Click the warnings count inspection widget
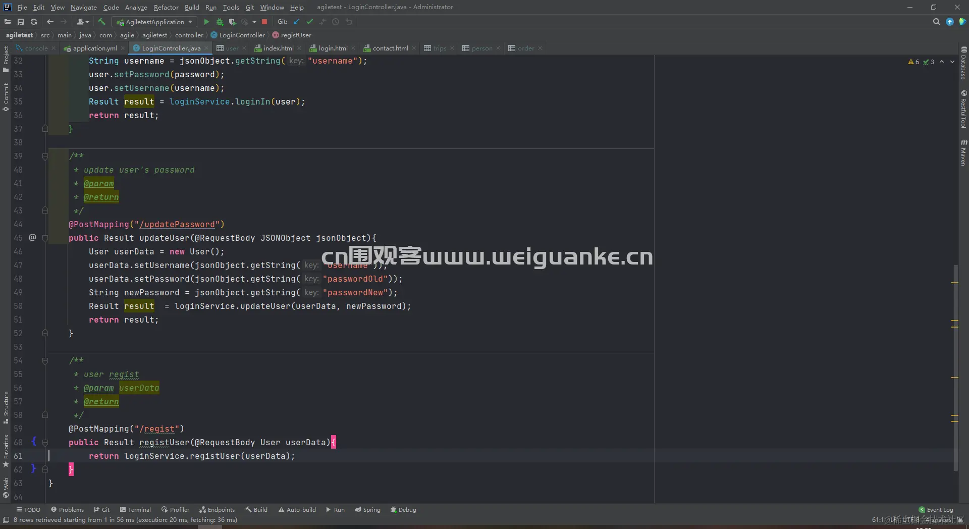 tap(913, 62)
